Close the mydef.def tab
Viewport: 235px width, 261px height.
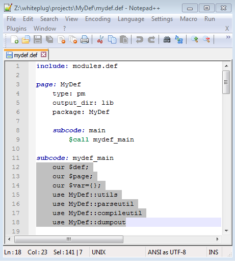pos(44,55)
